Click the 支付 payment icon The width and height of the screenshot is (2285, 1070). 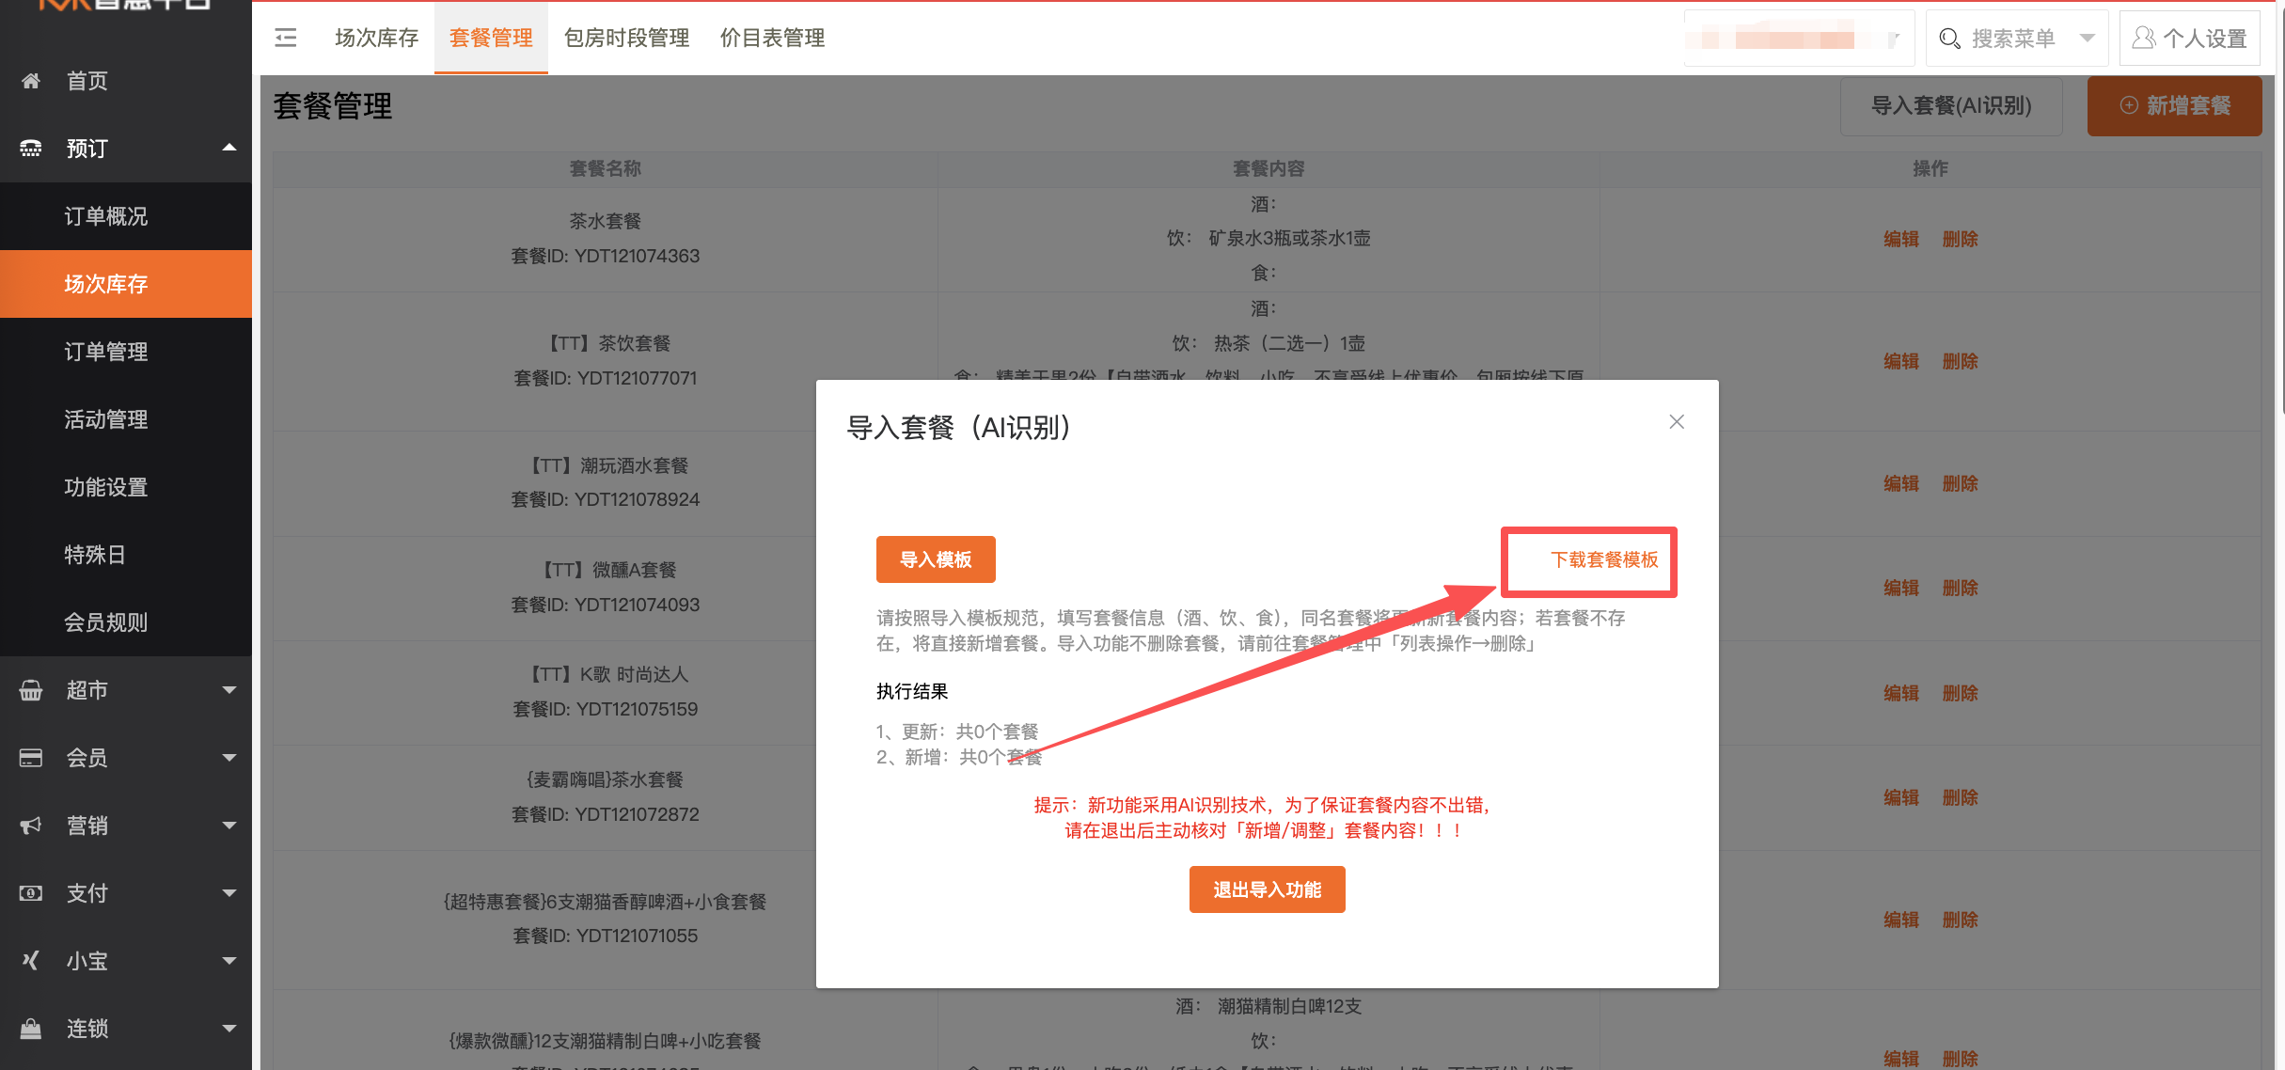[x=31, y=893]
